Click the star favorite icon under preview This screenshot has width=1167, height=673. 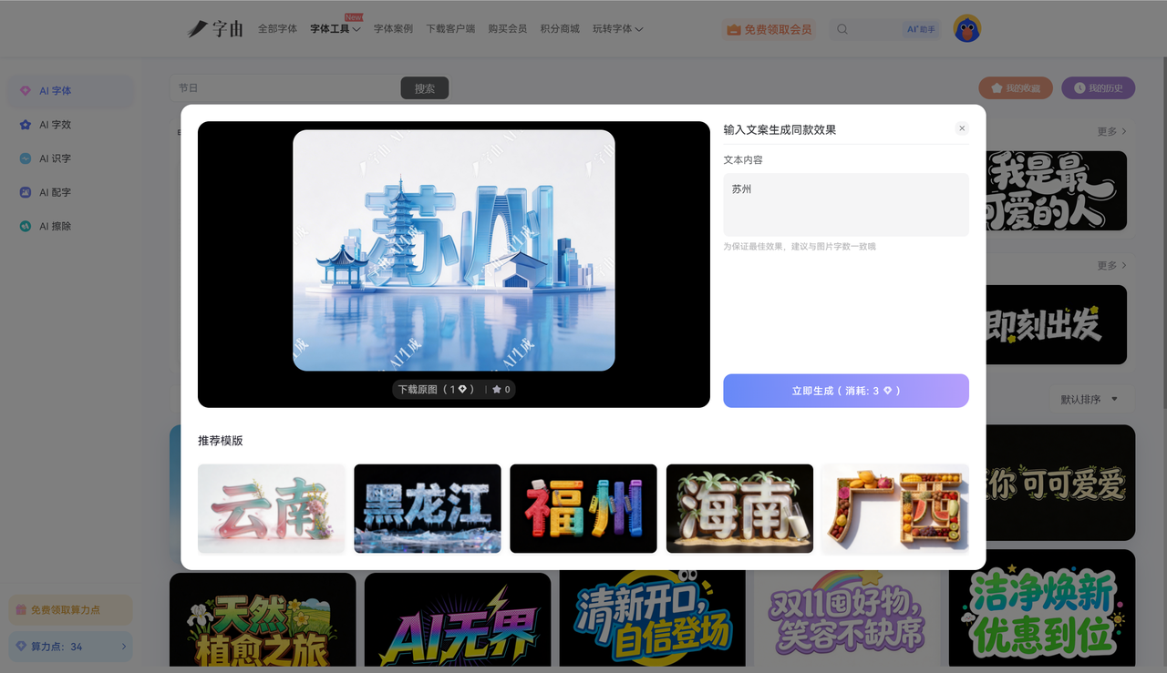tap(497, 390)
